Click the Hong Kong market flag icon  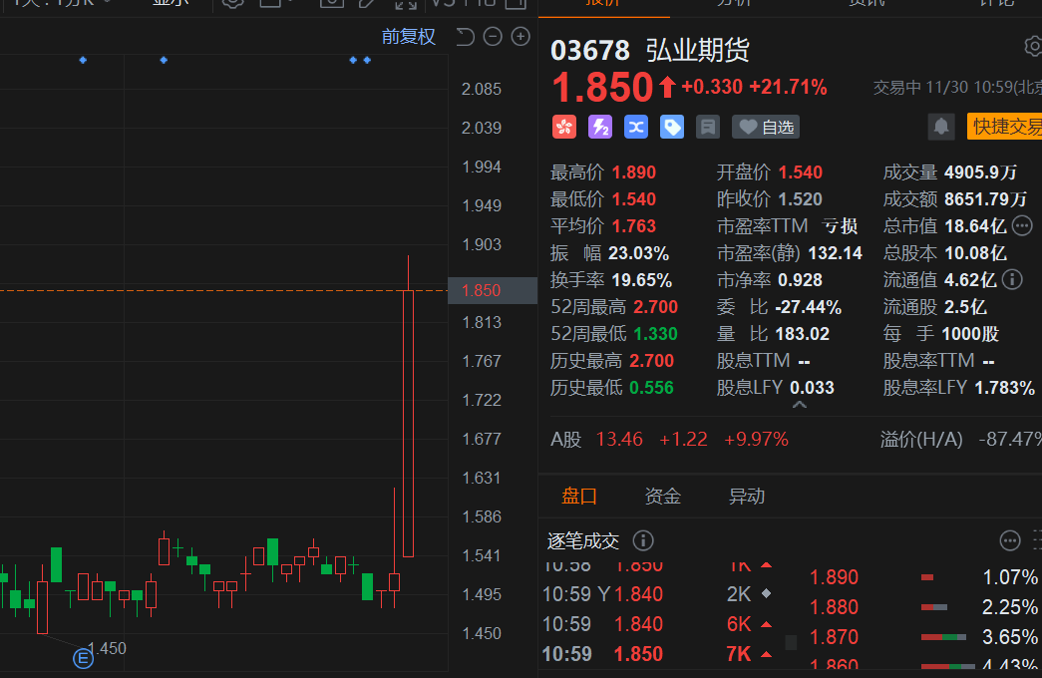564,127
